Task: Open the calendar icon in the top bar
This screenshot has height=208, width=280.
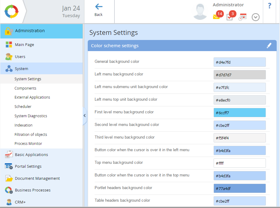Action: (243, 17)
